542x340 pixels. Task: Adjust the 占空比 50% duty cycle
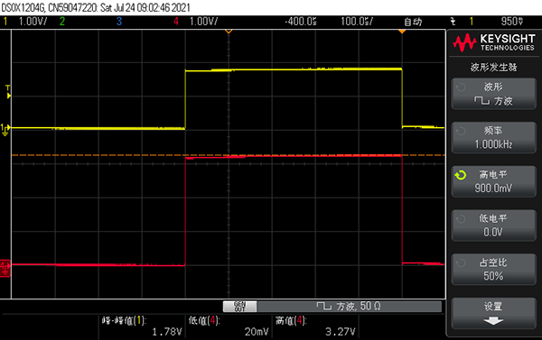[x=493, y=270]
